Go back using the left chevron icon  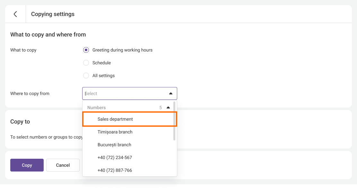[x=15, y=14]
